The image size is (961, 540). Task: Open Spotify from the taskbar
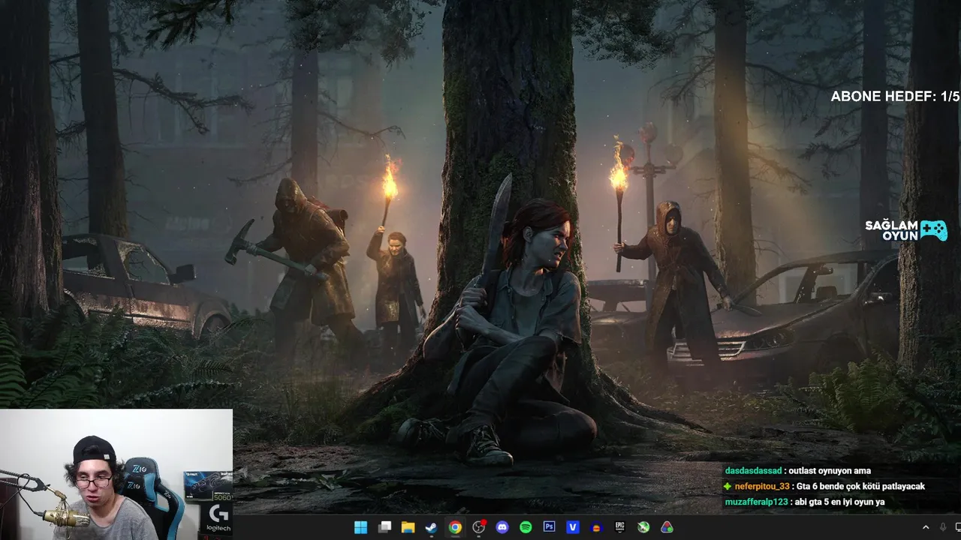[526, 527]
